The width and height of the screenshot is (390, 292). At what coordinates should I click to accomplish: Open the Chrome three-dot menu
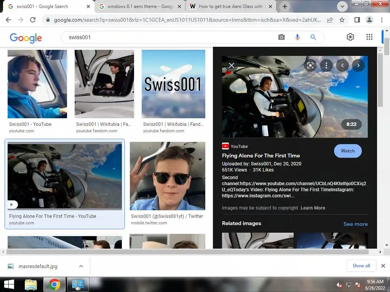point(382,20)
